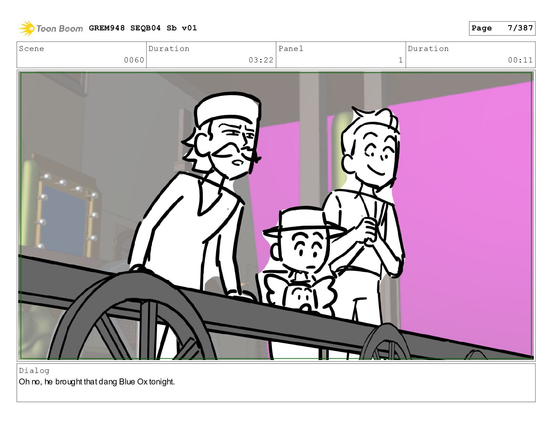Select the panel number 1

coord(401,60)
